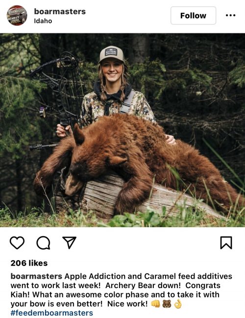This screenshot has width=245, height=318.
Task: Open the three-dot more options menu
Action: point(231,15)
